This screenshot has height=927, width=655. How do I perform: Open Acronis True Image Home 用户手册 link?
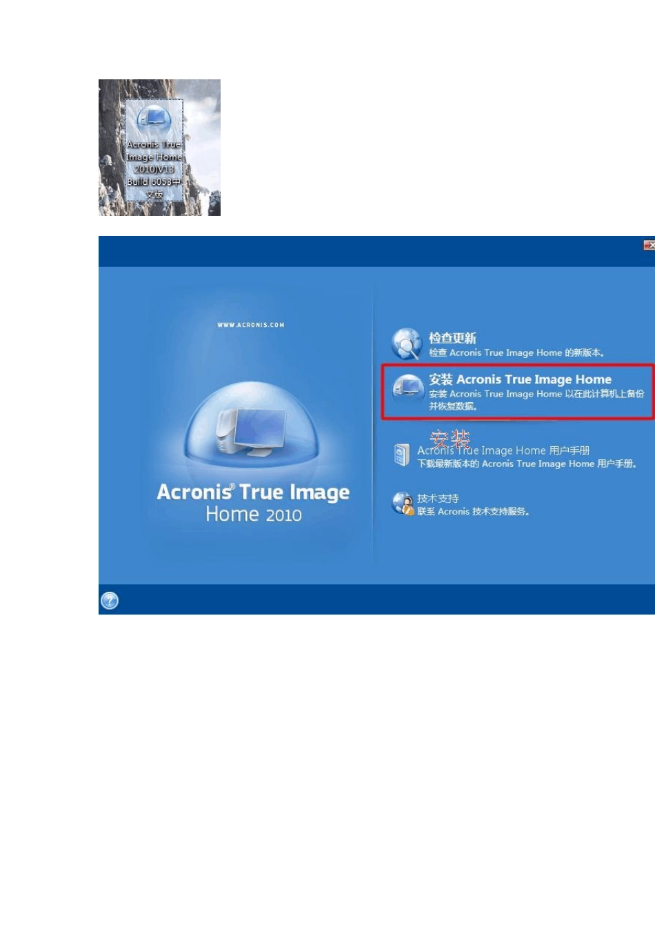point(503,450)
